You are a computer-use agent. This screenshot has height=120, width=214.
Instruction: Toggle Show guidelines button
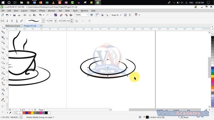pyautogui.click(x=107, y=15)
